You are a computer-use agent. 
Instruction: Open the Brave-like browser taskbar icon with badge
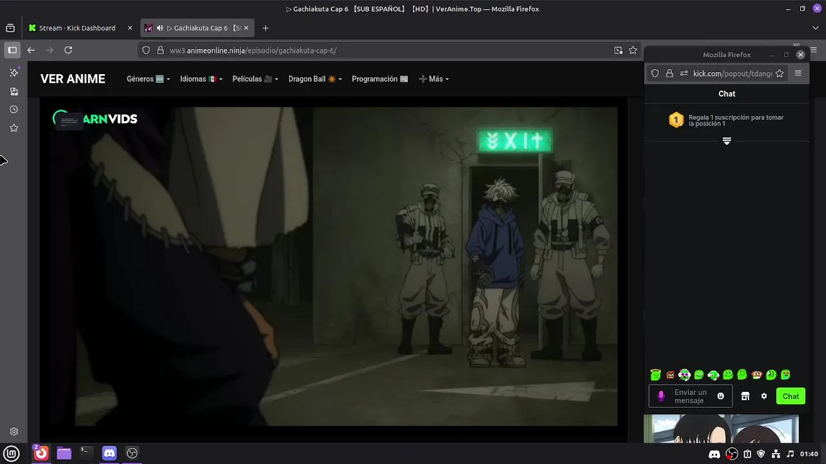tap(41, 452)
